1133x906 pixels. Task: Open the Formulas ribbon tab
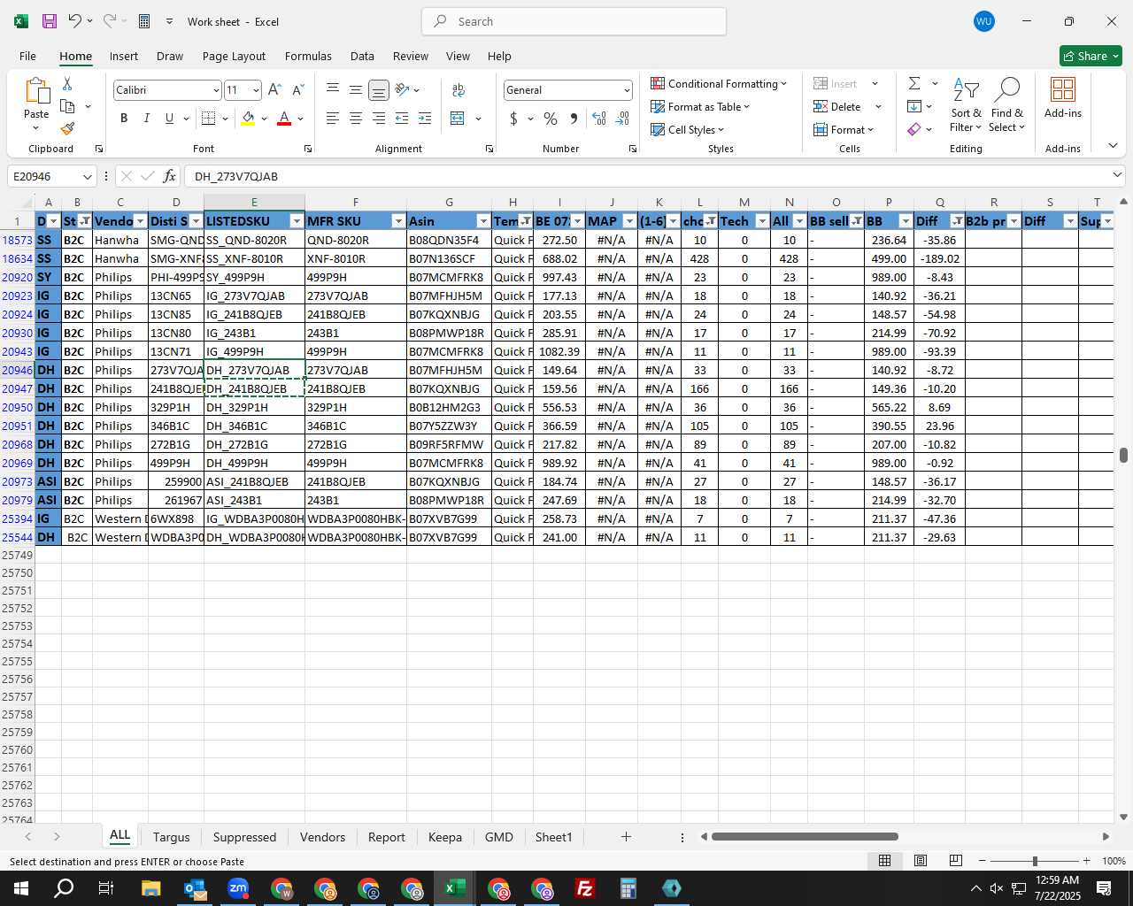point(308,56)
